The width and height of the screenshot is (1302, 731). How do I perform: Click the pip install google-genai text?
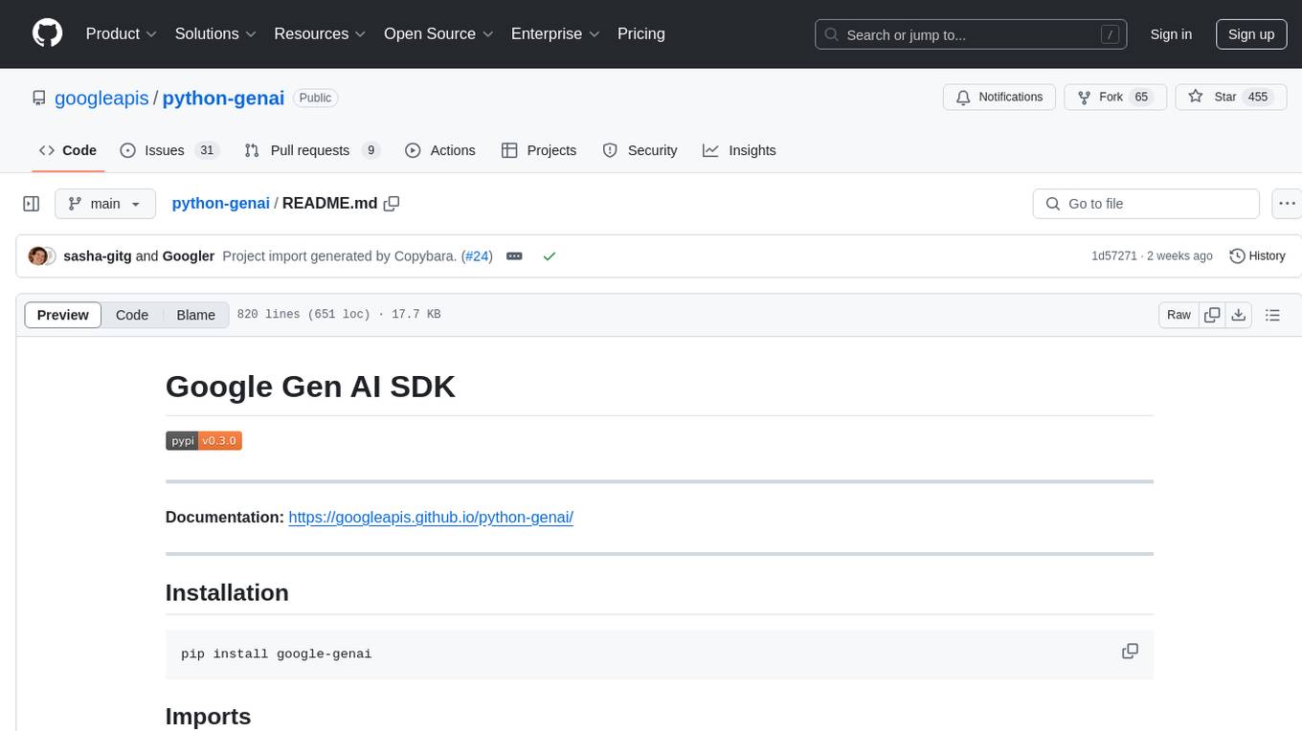(x=277, y=654)
